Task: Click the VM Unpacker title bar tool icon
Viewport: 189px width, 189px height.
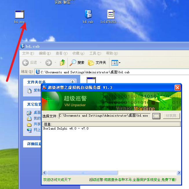Action: (45, 88)
